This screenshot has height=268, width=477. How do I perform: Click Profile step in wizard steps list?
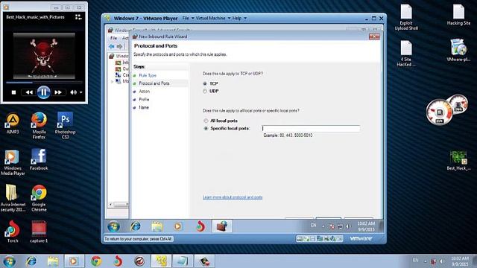coord(144,99)
